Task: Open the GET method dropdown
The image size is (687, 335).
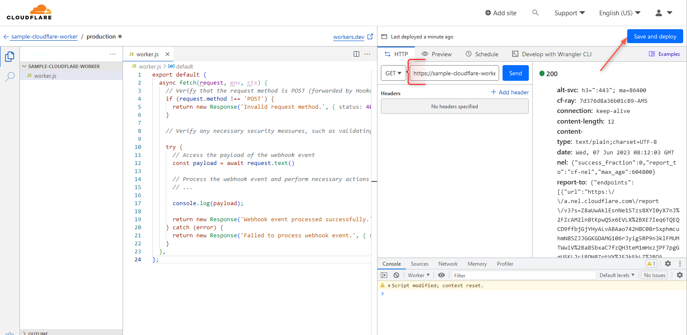Action: pos(393,73)
